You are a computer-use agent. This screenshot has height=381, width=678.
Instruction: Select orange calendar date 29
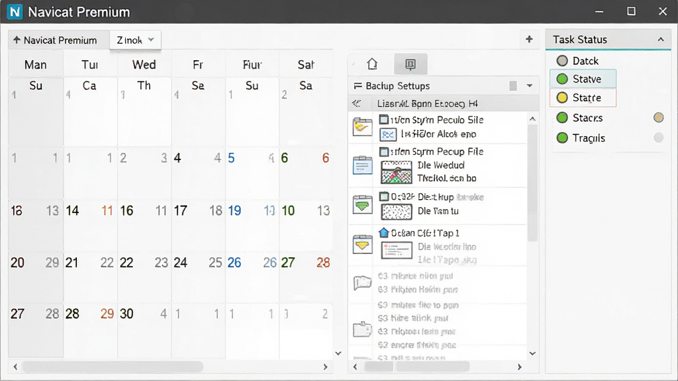tap(107, 314)
